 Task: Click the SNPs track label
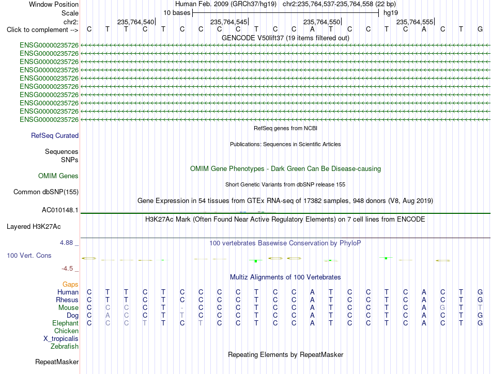70,160
